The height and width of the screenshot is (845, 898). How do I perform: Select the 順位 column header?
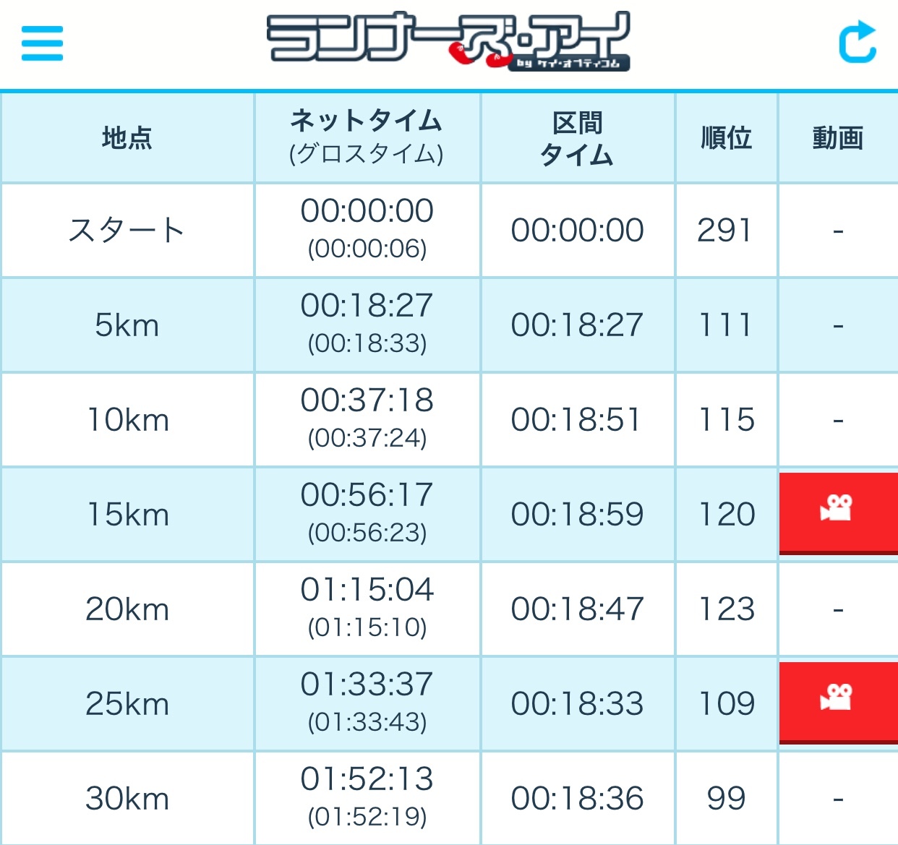[x=726, y=137]
